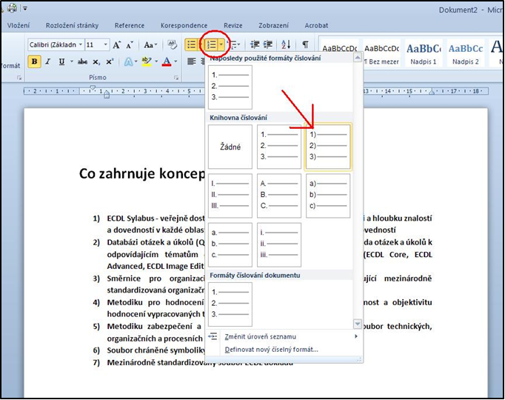Click the red font color button

(167, 61)
